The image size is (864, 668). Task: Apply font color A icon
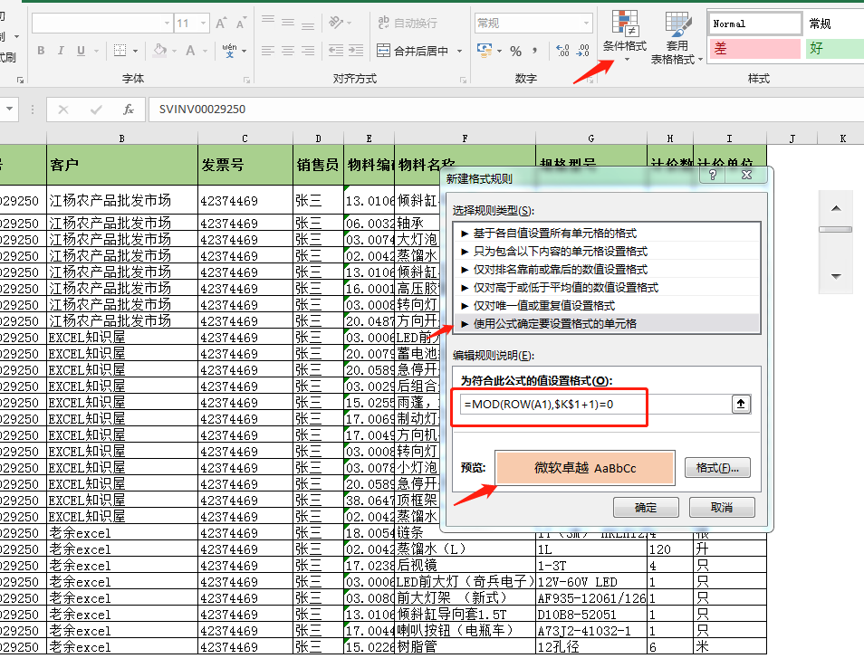coord(190,51)
